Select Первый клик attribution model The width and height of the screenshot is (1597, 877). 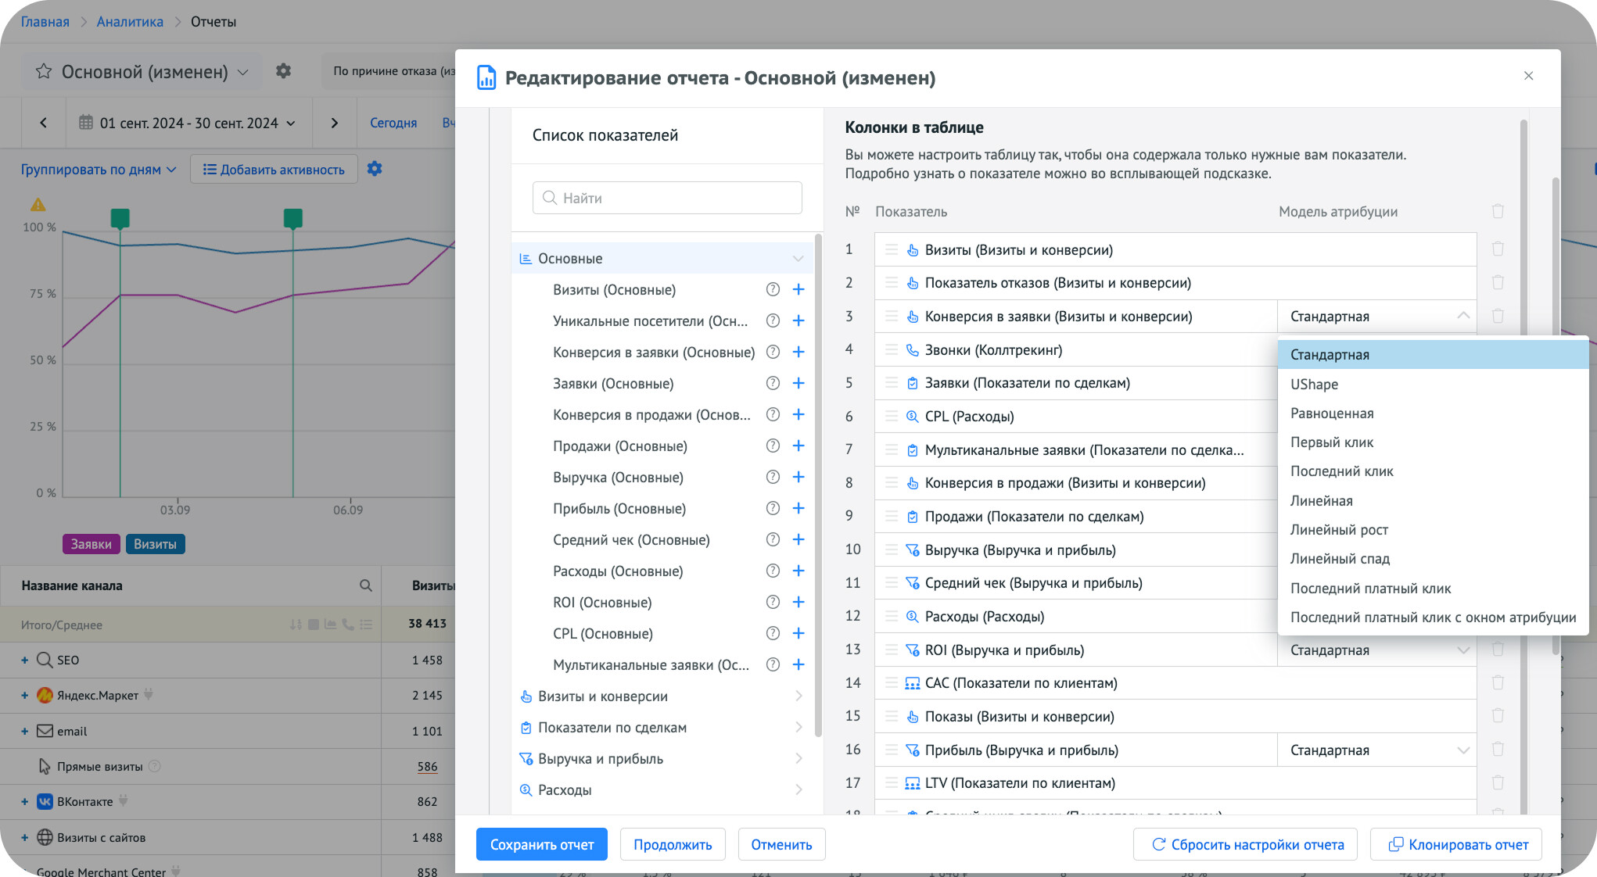pos(1331,442)
